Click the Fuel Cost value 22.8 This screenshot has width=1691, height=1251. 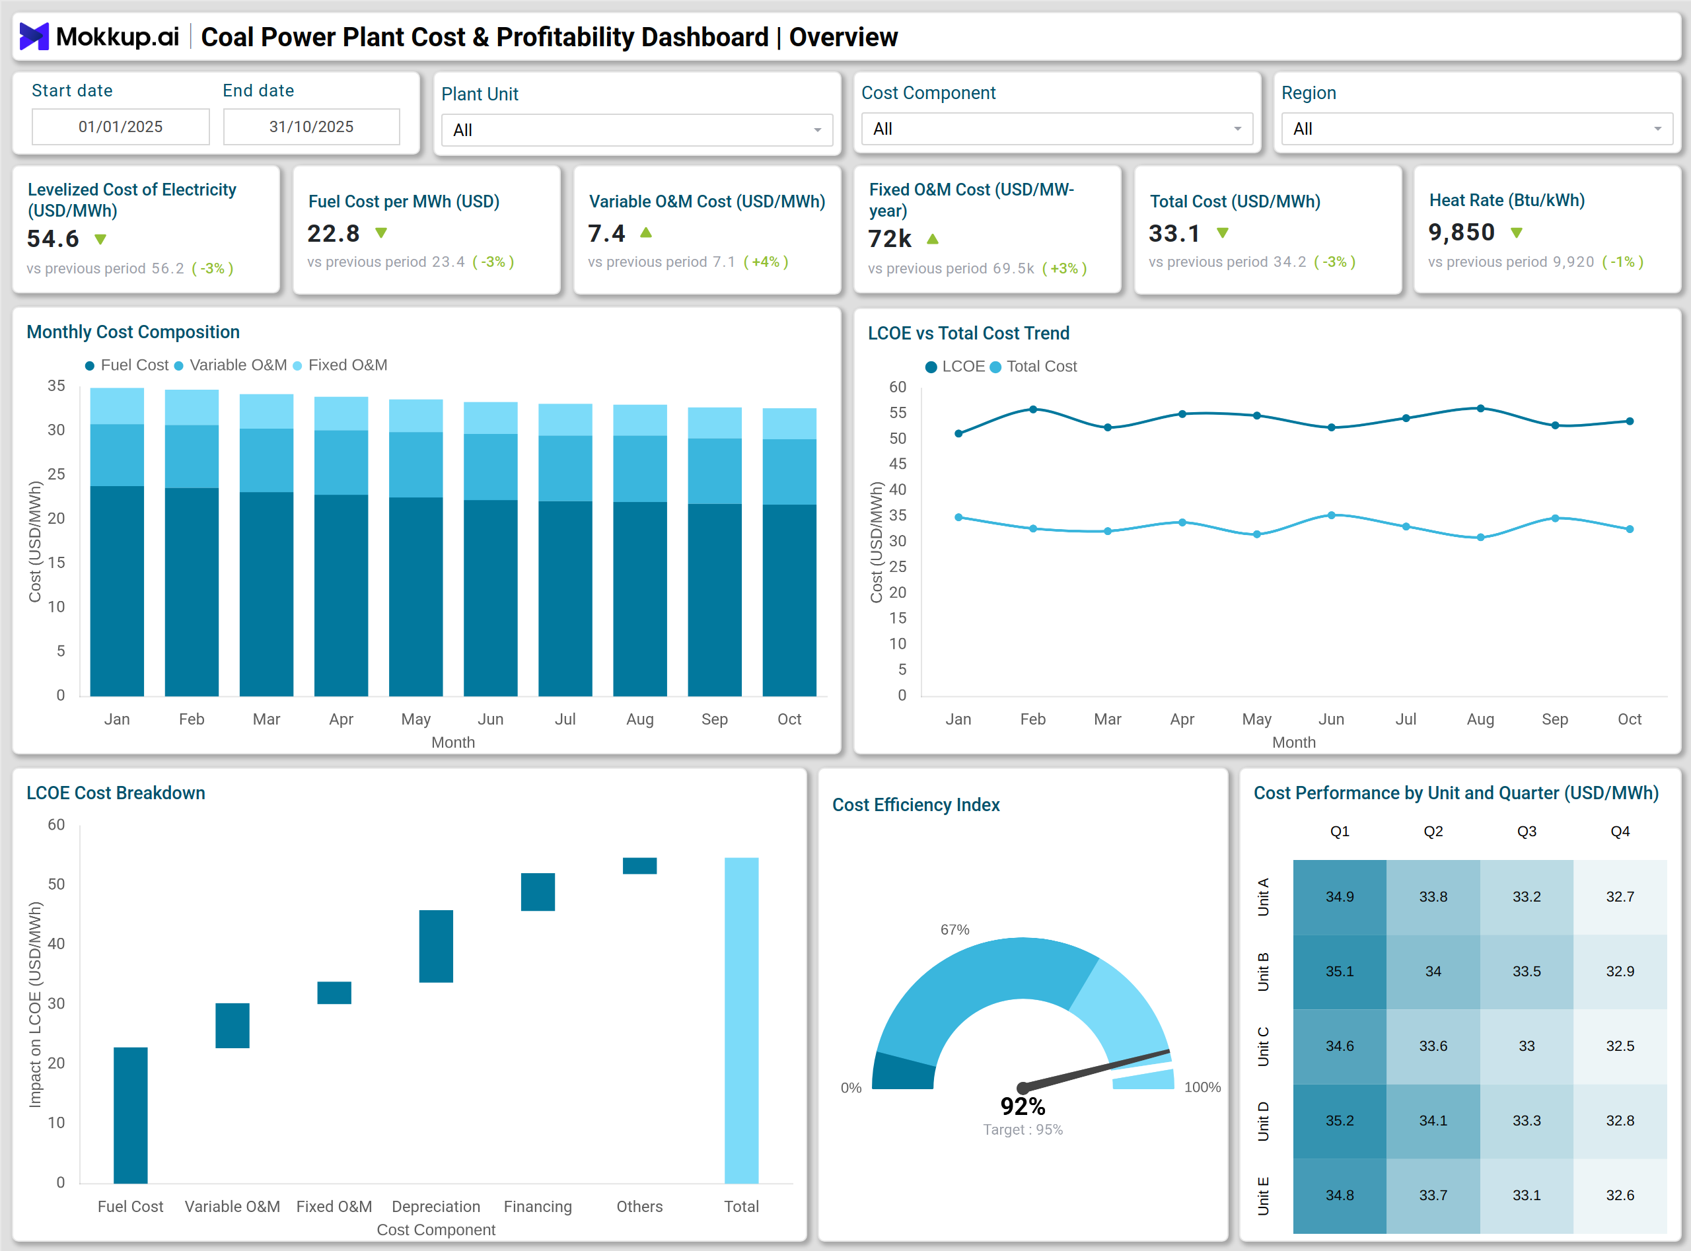pos(333,233)
